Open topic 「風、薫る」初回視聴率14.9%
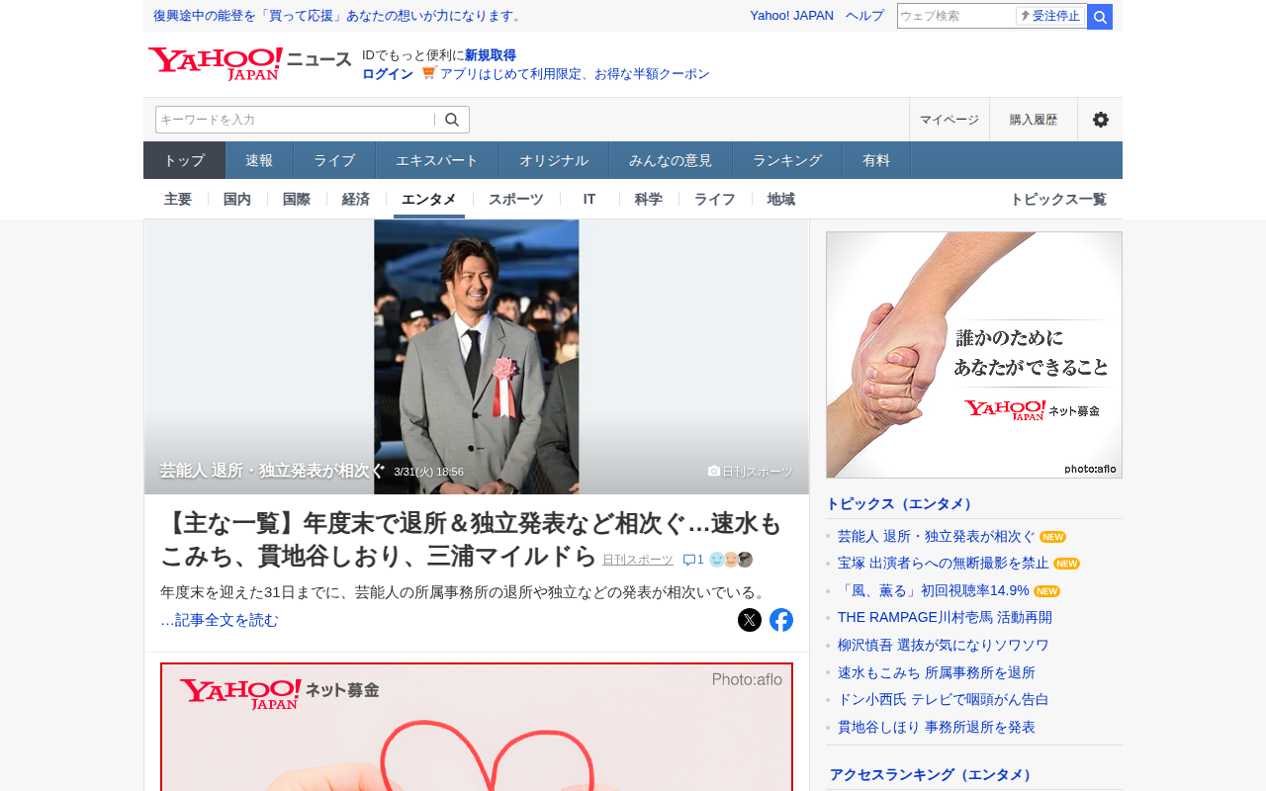Image resolution: width=1266 pixels, height=791 pixels. pos(934,590)
